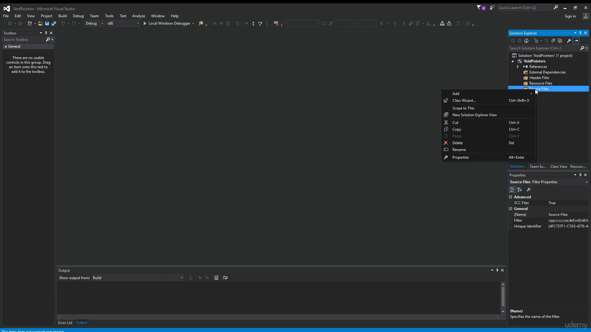The width and height of the screenshot is (591, 332).
Task: Click the Save All toolbar icon
Action: [x=54, y=23]
